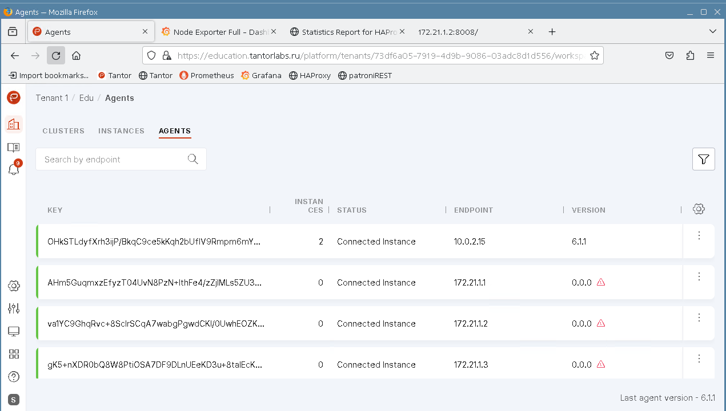Open the notifications bell in sidebar
Screen dimensions: 726x411
tap(14, 169)
